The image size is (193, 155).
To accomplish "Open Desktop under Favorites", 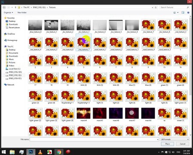I will click(x=10, y=21).
